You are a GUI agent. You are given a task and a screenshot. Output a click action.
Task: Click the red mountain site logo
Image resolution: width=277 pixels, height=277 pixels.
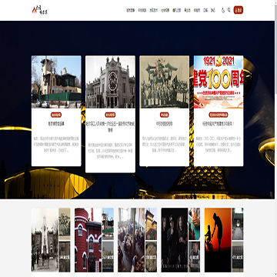(x=40, y=10)
